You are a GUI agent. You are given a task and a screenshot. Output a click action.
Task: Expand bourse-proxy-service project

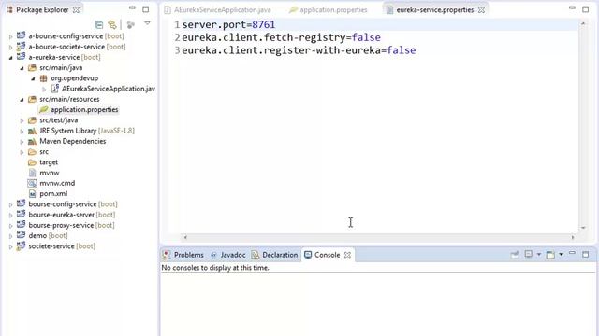pyautogui.click(x=10, y=226)
